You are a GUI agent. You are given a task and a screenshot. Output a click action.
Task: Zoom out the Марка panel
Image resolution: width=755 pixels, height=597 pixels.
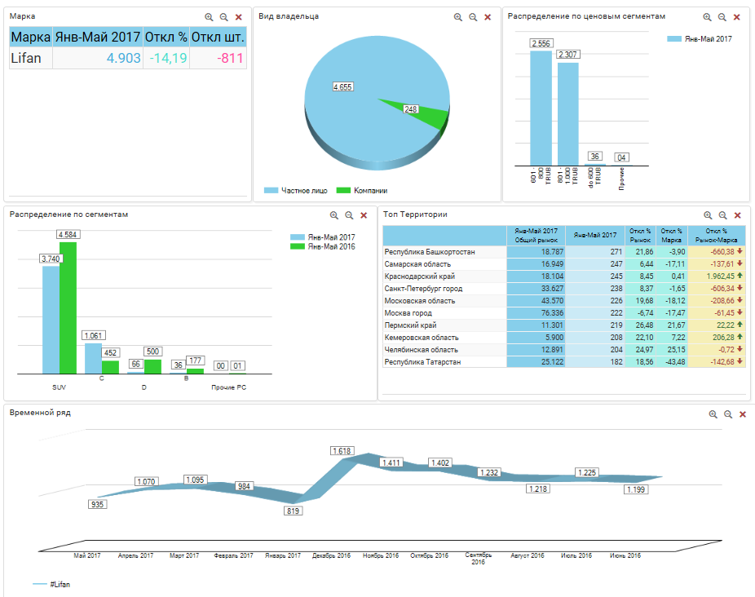pos(223,17)
